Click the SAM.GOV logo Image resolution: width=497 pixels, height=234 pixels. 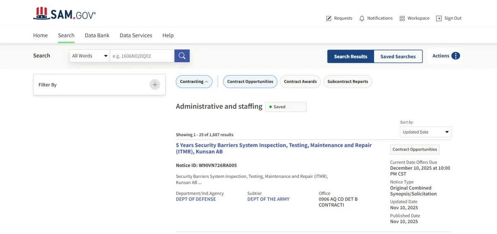pyautogui.click(x=64, y=14)
